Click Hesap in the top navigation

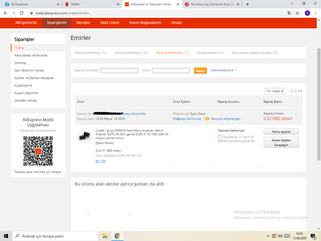(x=176, y=23)
